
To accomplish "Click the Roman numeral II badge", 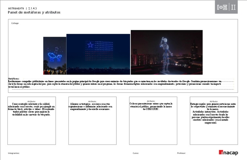I will tap(233, 8).
